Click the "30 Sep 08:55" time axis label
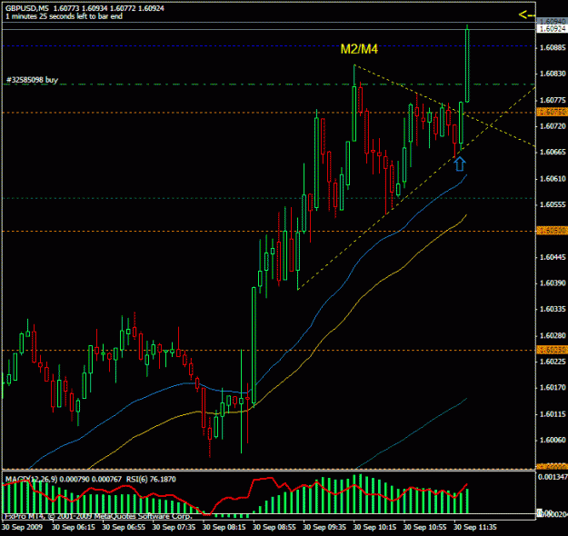The width and height of the screenshot is (568, 536). (274, 527)
